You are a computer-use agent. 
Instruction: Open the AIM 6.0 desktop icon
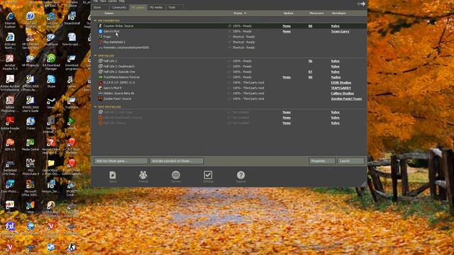click(x=10, y=142)
